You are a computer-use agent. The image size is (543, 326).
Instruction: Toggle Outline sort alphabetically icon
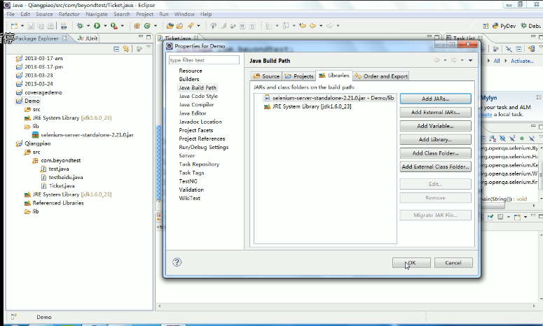coord(493,139)
